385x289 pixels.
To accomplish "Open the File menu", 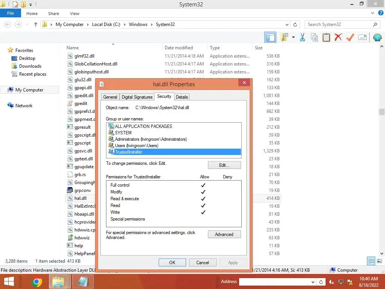I will coord(11,13).
